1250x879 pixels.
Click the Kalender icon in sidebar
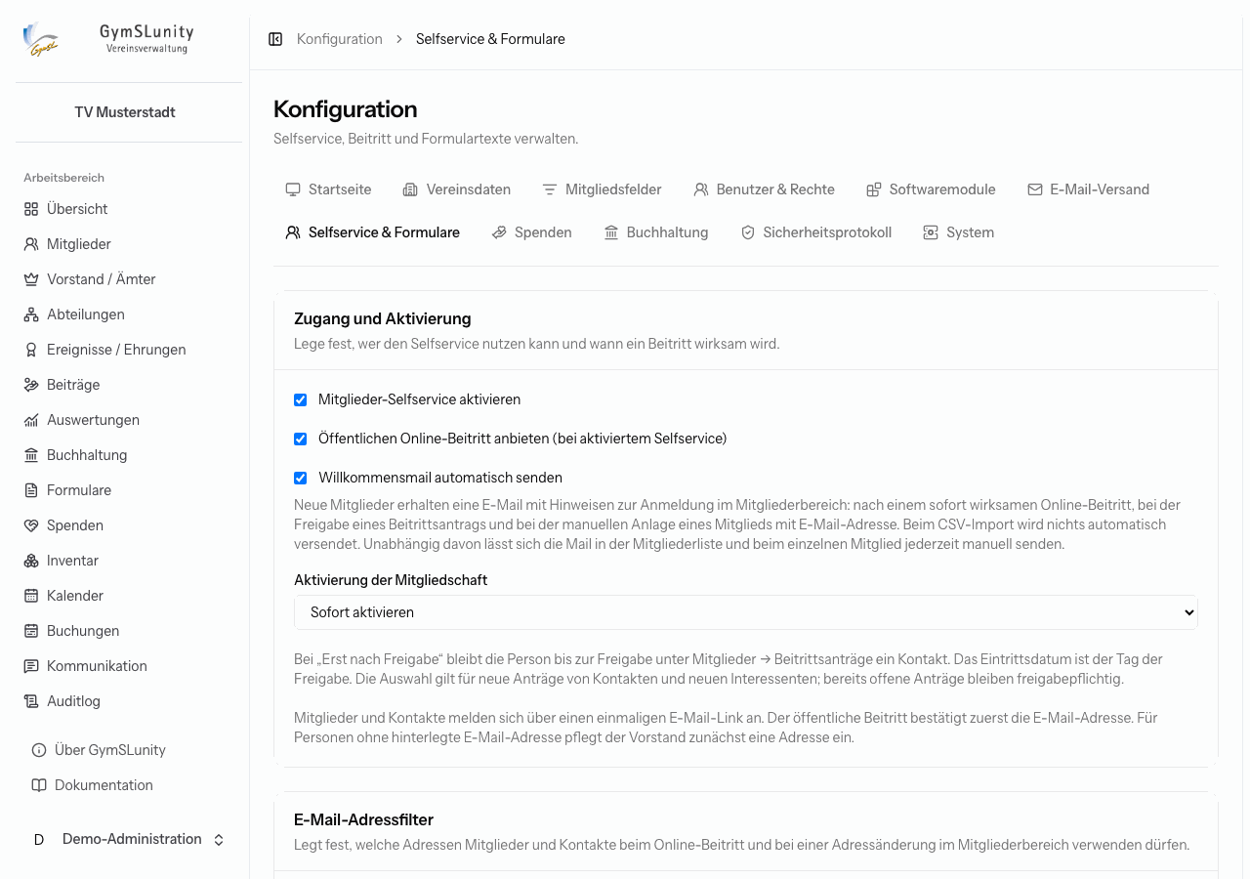(31, 596)
